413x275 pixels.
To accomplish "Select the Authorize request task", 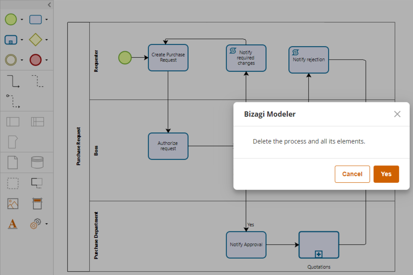I will (168, 146).
